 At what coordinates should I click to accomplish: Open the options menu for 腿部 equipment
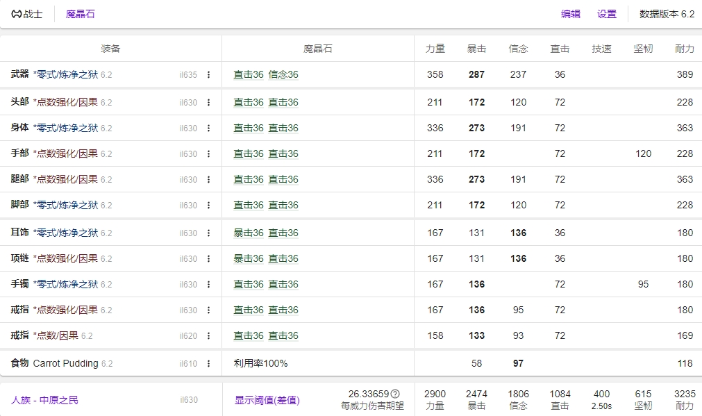(x=208, y=179)
